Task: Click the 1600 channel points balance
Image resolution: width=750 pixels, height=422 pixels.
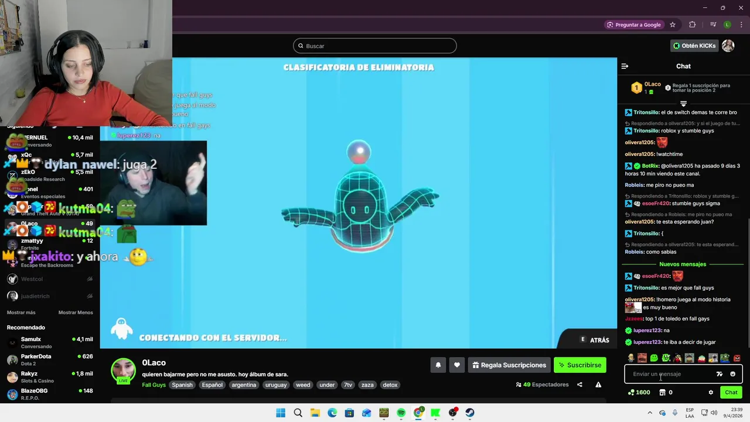Action: [x=639, y=393]
